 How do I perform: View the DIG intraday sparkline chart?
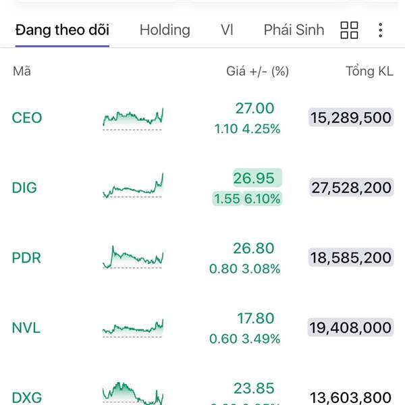pos(133,186)
